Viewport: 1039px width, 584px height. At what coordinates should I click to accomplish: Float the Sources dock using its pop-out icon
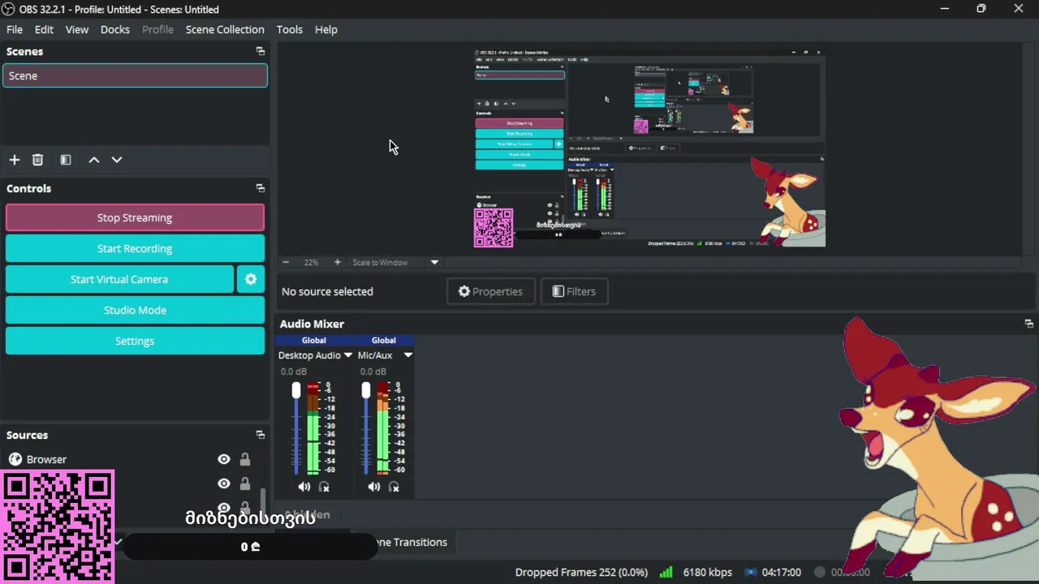[x=261, y=435]
